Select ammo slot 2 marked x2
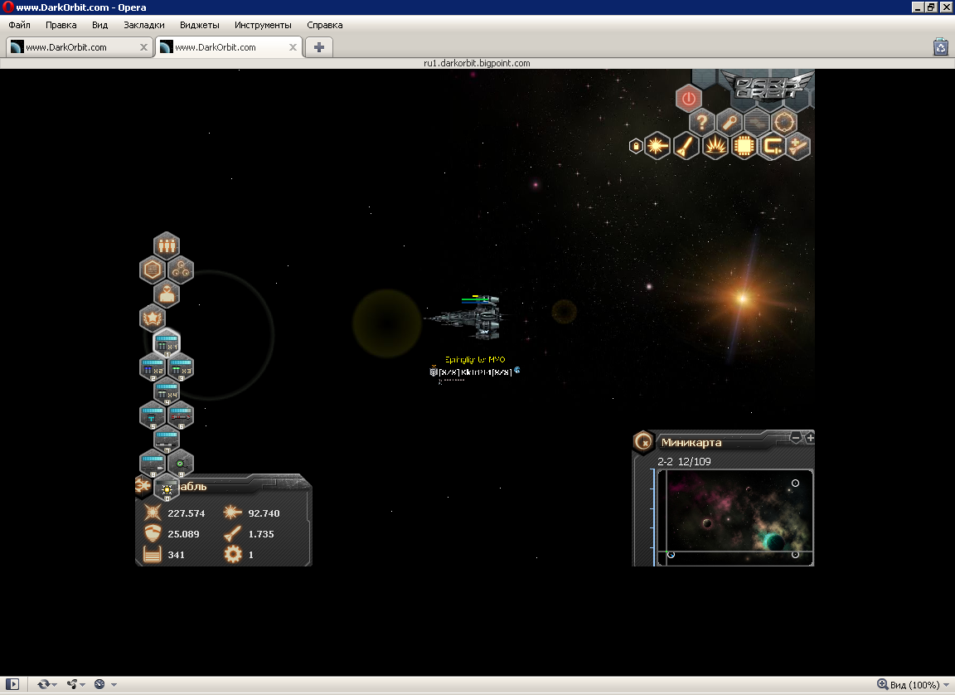The width and height of the screenshot is (955, 695). (153, 367)
